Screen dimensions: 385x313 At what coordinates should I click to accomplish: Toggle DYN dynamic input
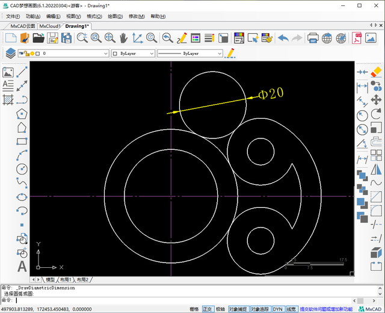pos(277,309)
